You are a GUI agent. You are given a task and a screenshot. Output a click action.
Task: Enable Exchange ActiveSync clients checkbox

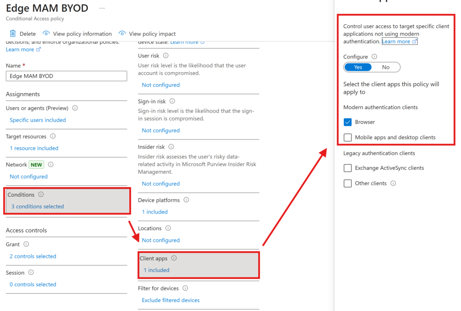pyautogui.click(x=348, y=168)
